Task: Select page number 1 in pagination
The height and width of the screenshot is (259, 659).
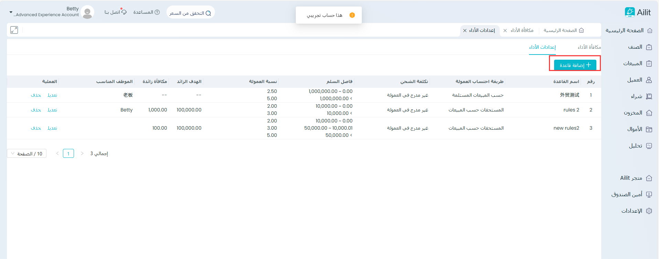Action: click(x=68, y=154)
